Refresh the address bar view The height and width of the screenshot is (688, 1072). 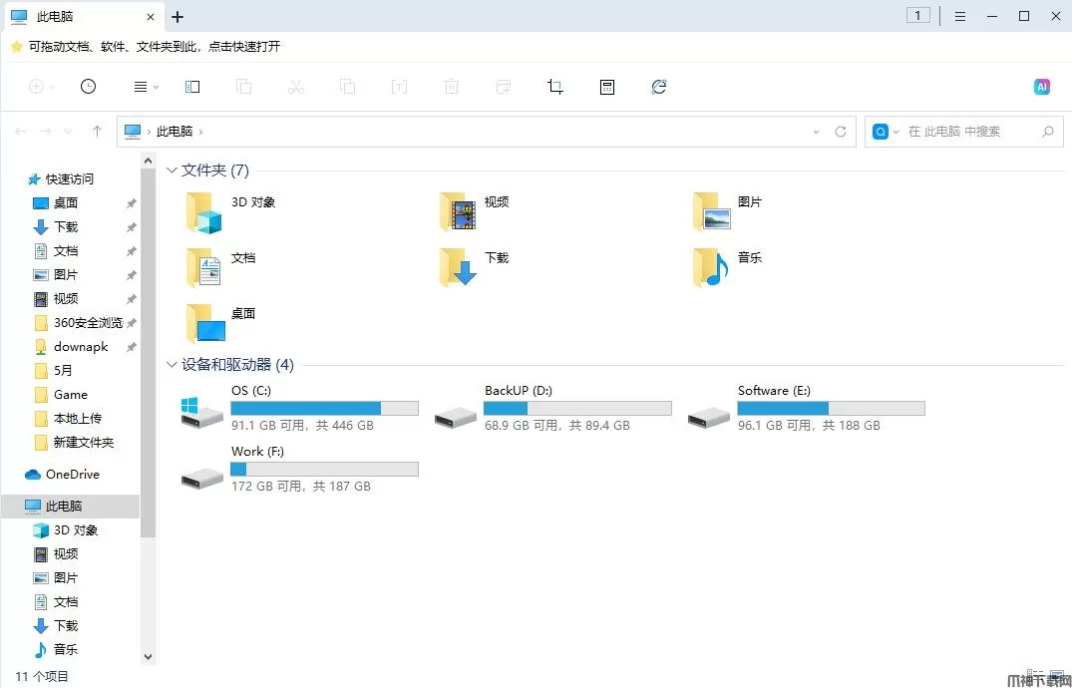click(841, 132)
